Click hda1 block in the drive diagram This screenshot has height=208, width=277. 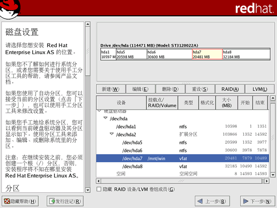108,54
